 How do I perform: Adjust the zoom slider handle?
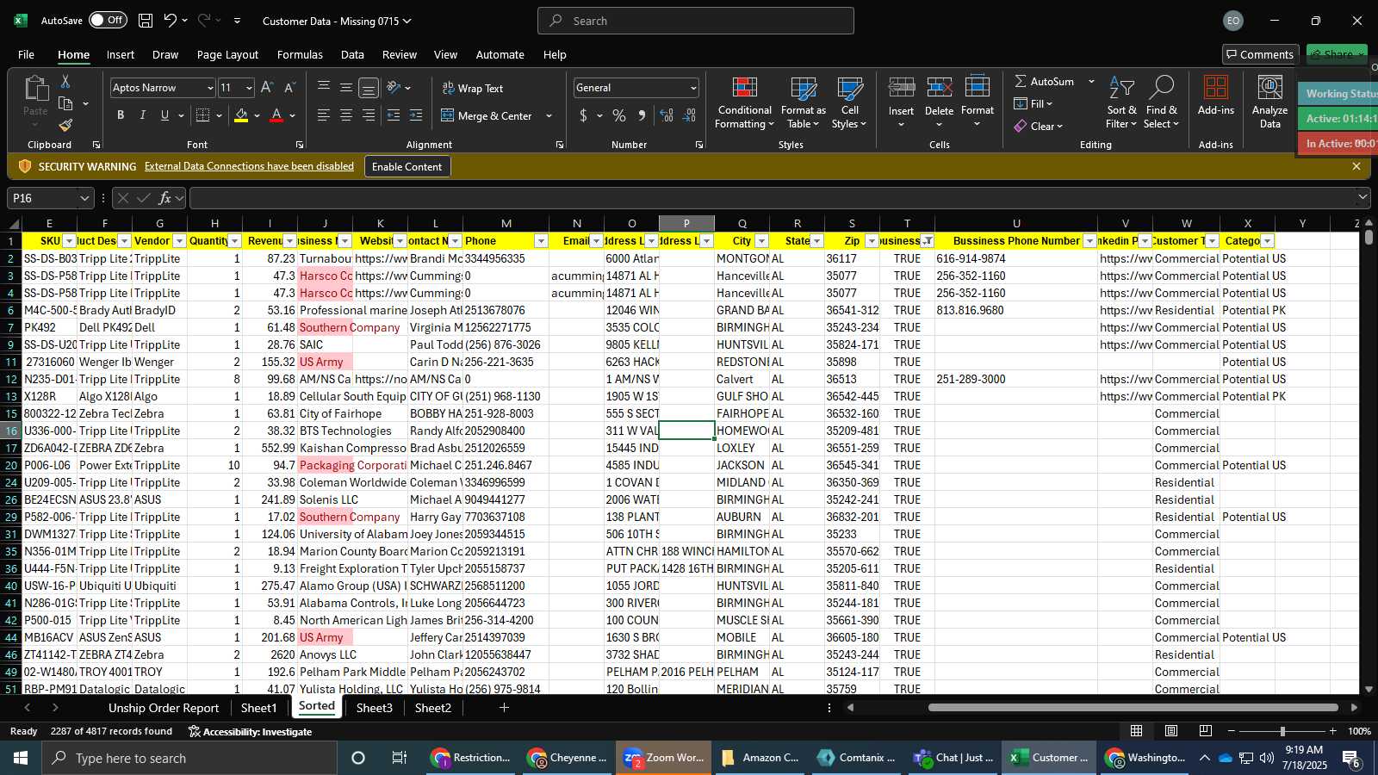(1282, 731)
